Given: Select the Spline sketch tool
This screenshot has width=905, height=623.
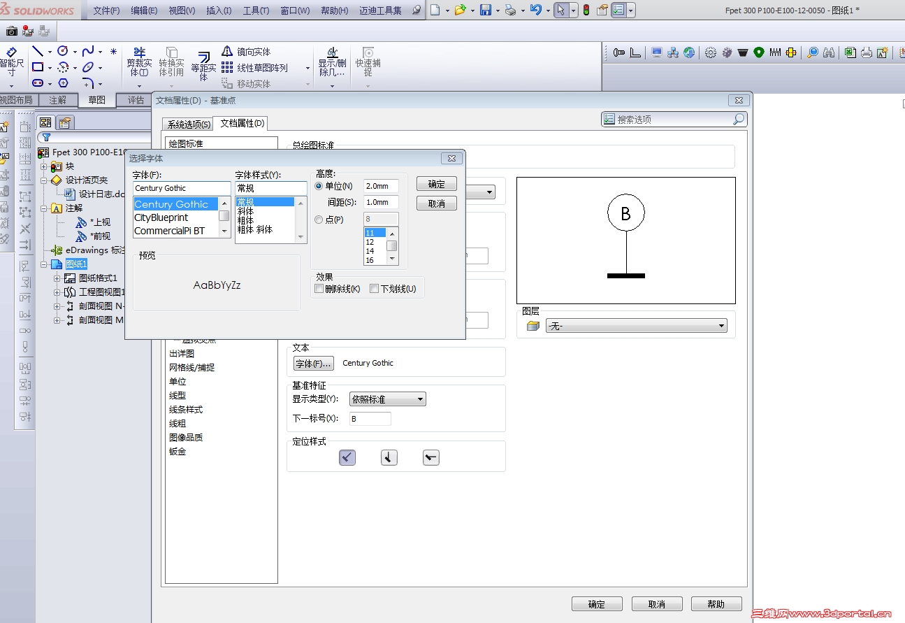Looking at the screenshot, I should tap(88, 51).
